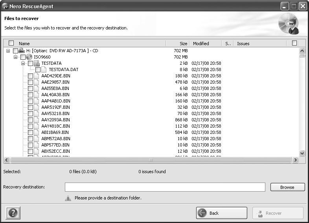Screen dimensions: 309x223
Task: Click the H: drive icon in tree
Action: pyautogui.click(x=22, y=51)
